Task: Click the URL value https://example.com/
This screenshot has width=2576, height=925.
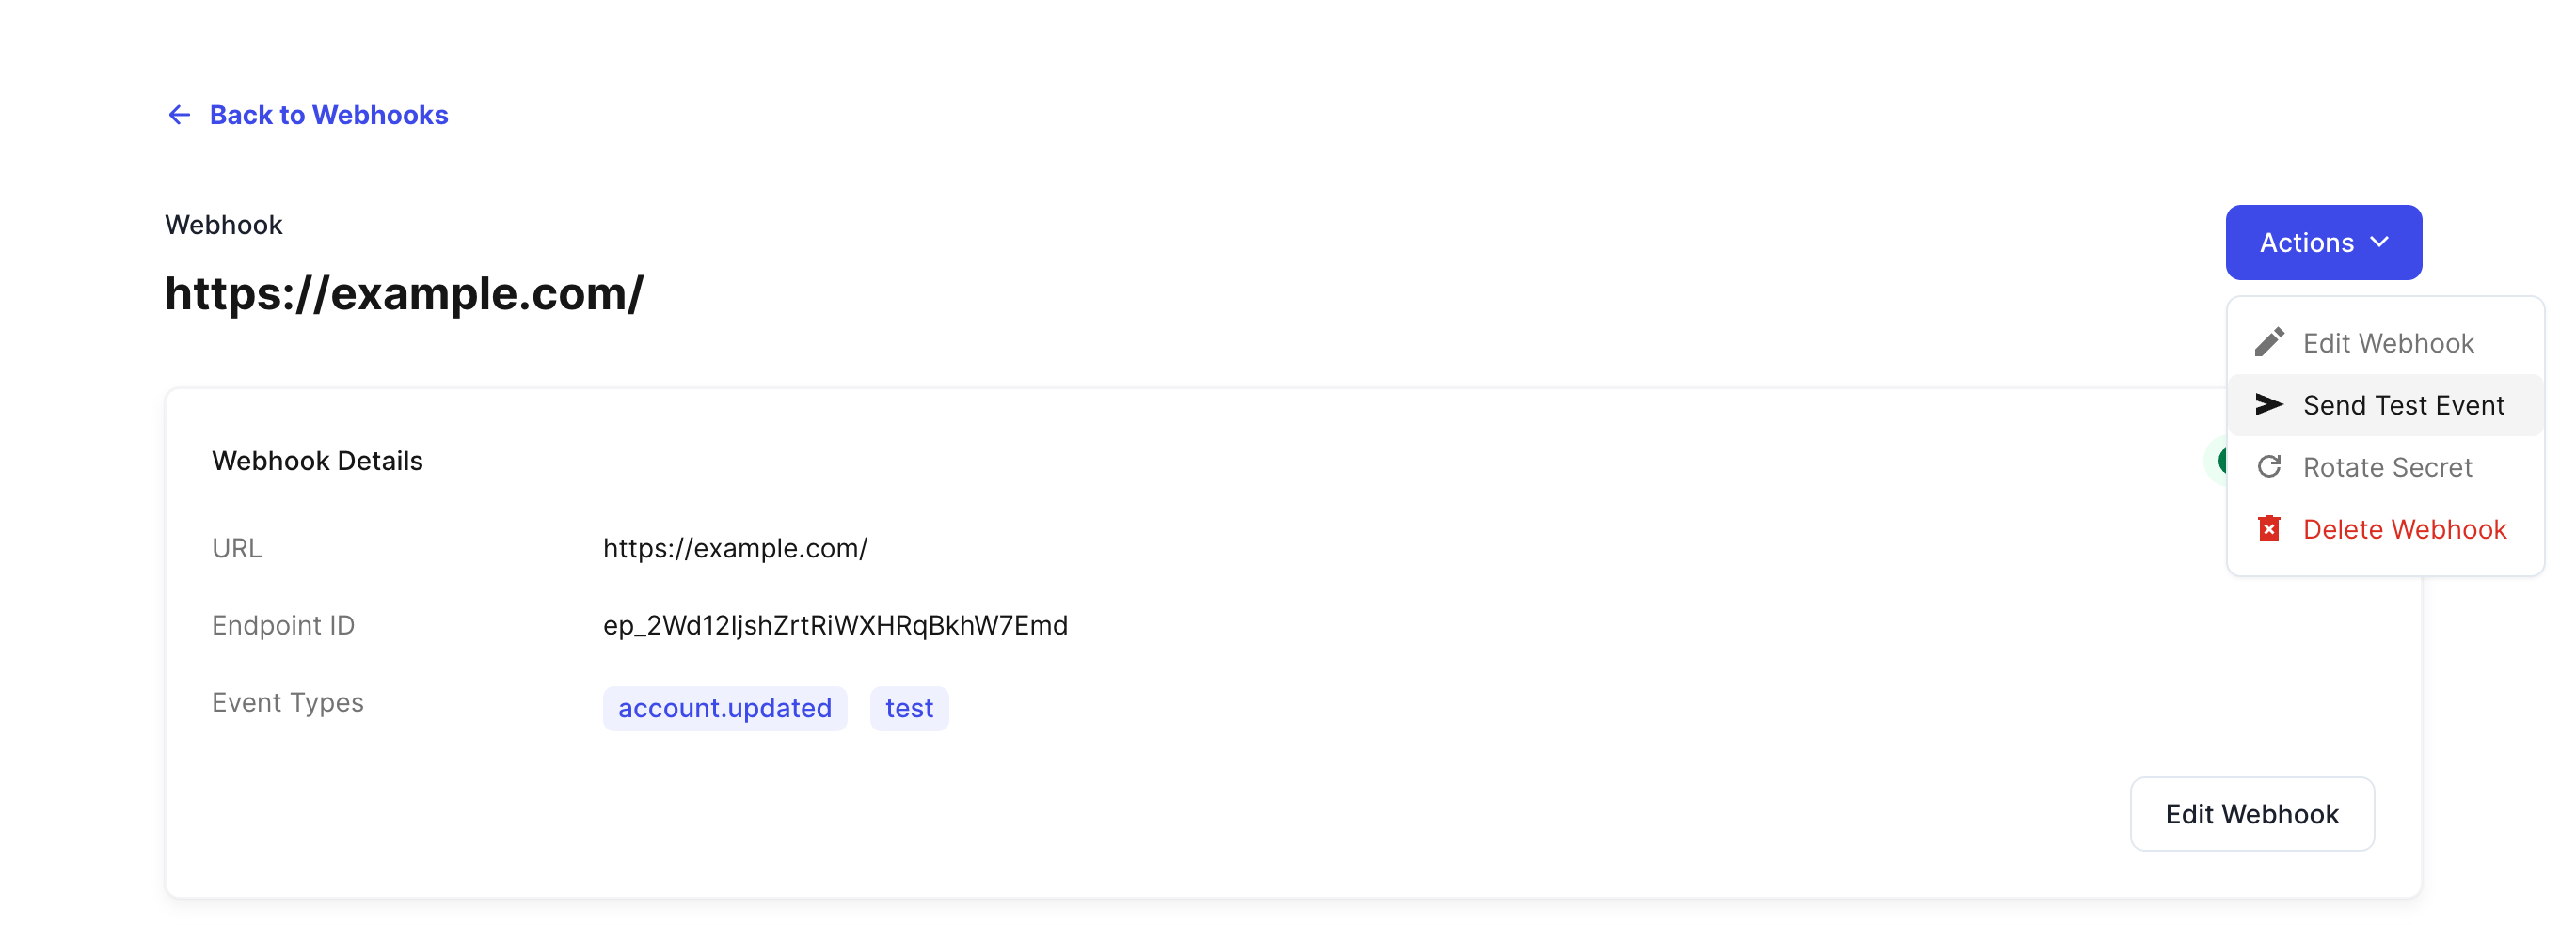Action: coord(735,548)
